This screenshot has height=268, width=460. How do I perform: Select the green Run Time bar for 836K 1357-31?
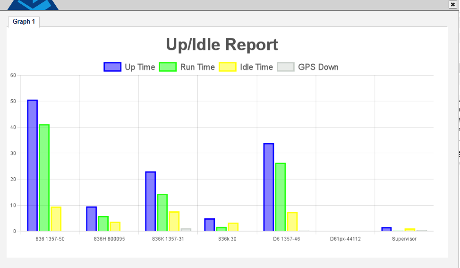[x=162, y=213]
